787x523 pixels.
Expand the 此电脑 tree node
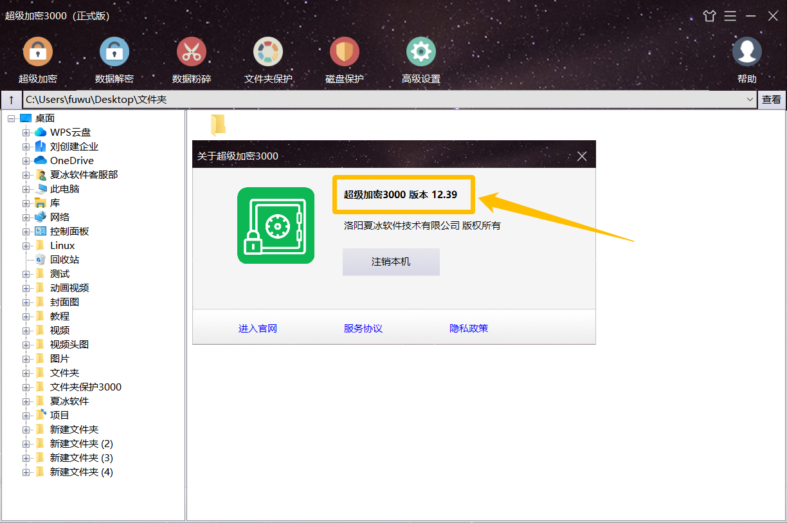[x=26, y=189]
